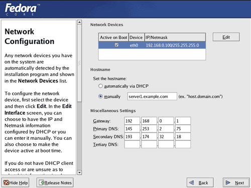Viewport: 251px width, 188px height.
Task: Click the help panel scroll down arrow
Action: (79, 172)
